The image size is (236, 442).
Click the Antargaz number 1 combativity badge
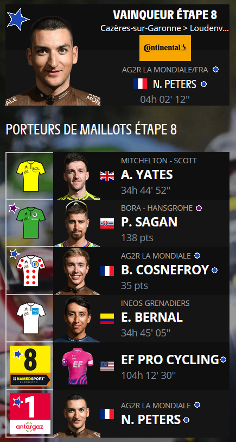pyautogui.click(x=30, y=413)
